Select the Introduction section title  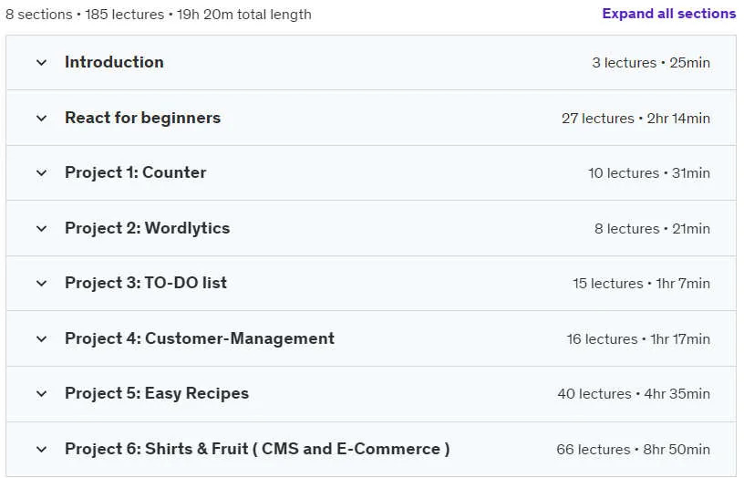point(114,62)
